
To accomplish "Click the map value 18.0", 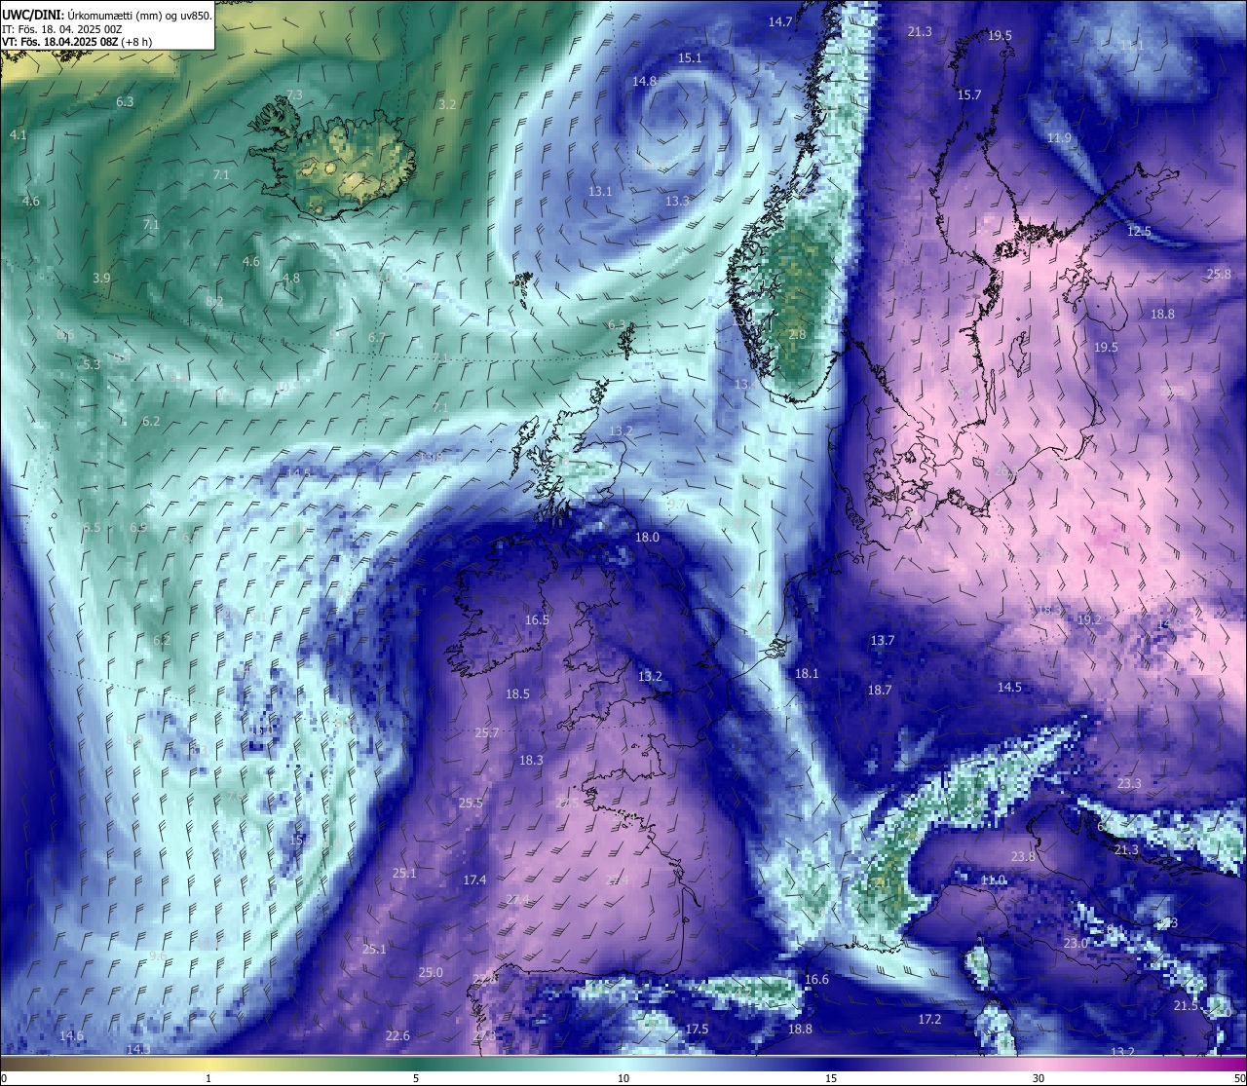I will [x=647, y=538].
